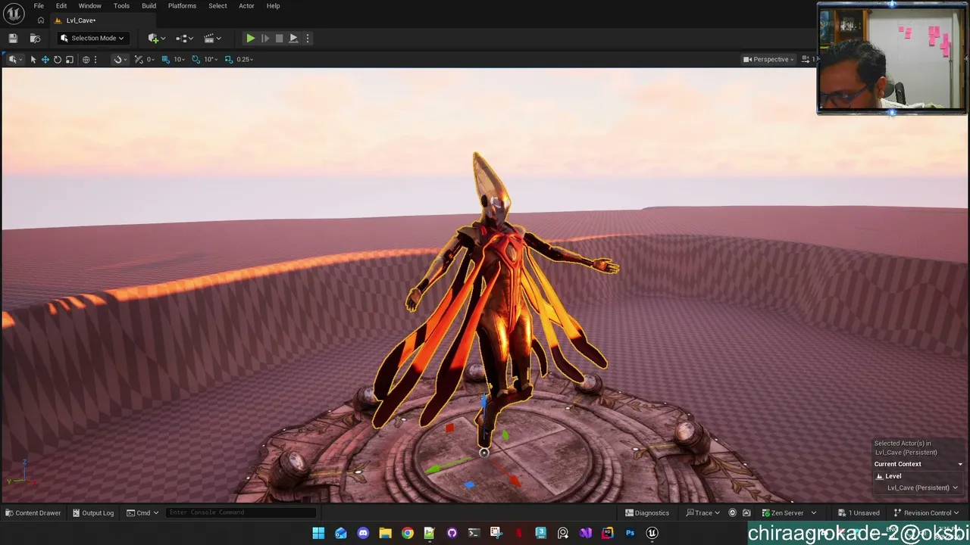Open Google Chrome from the taskbar

coord(408,533)
